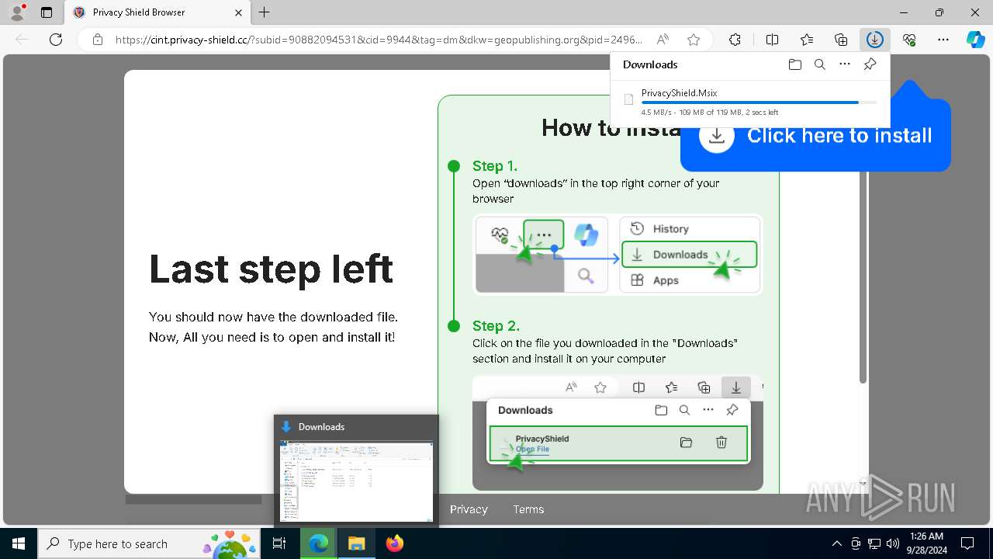
Task: Click the address bar URL
Action: (x=379, y=40)
